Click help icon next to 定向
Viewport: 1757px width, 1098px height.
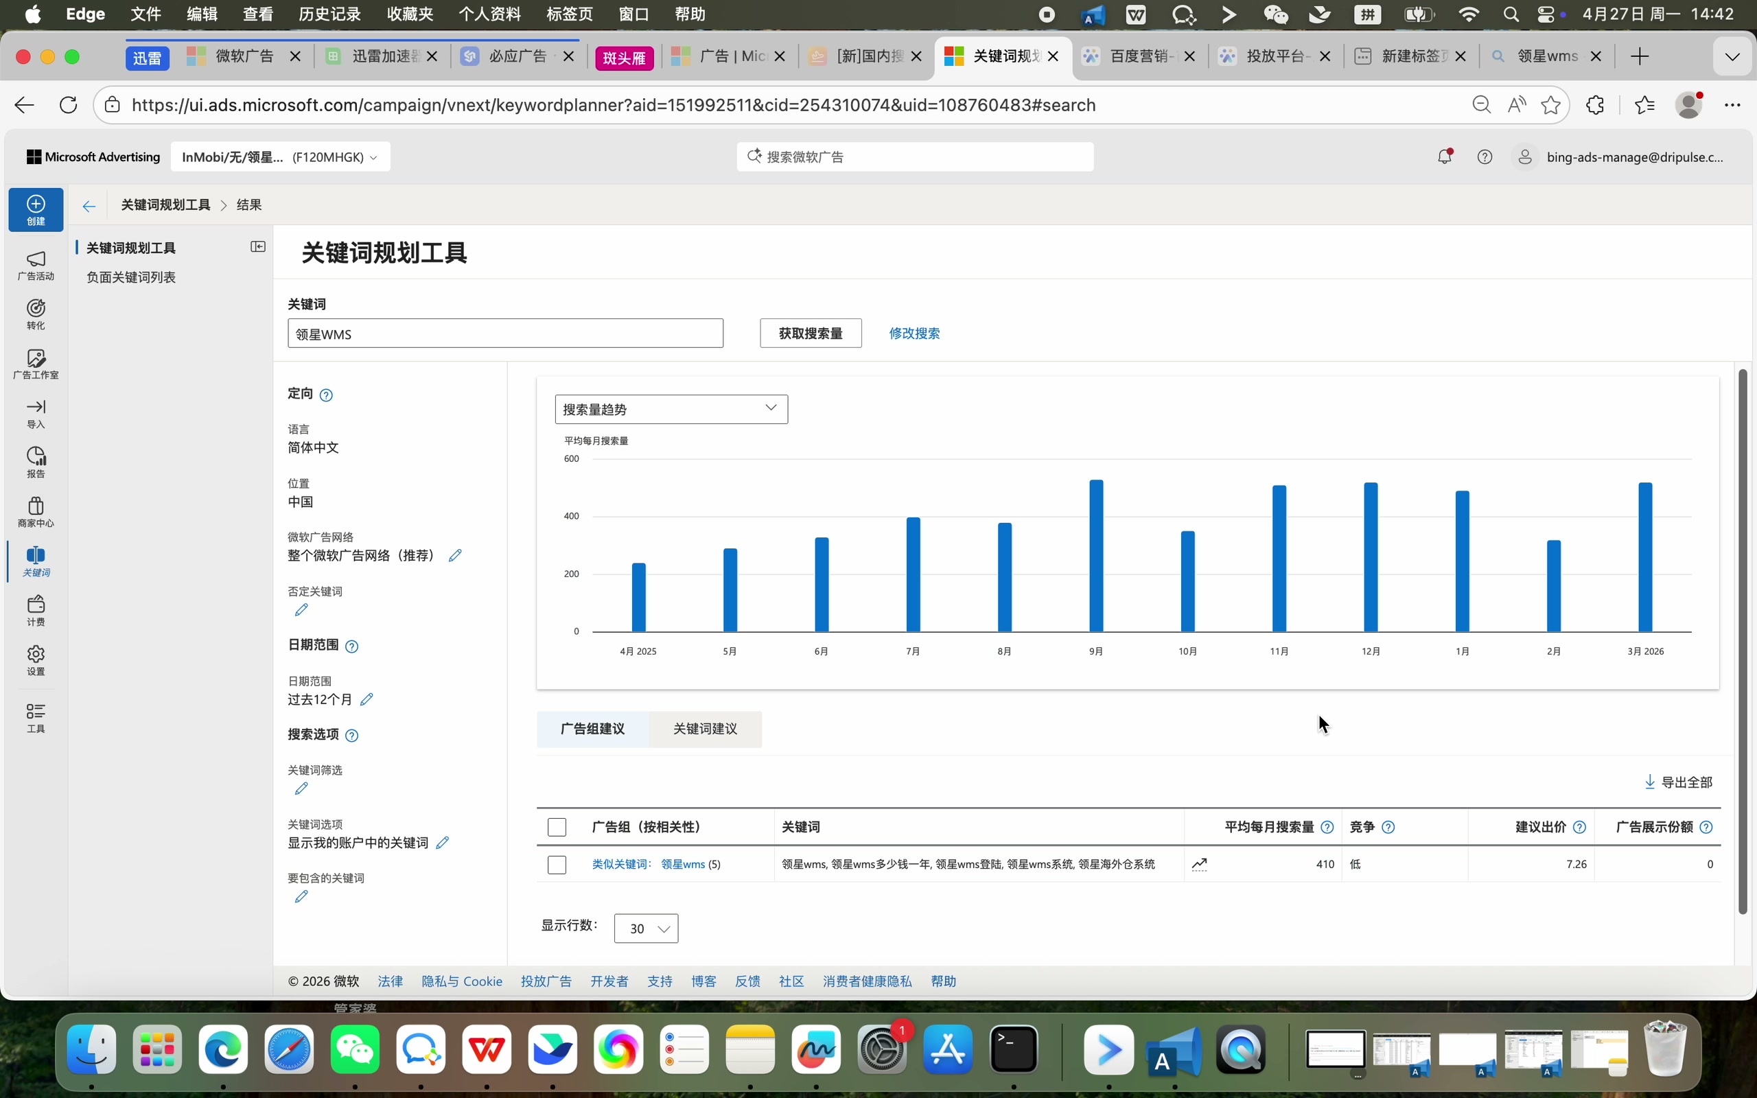326,395
